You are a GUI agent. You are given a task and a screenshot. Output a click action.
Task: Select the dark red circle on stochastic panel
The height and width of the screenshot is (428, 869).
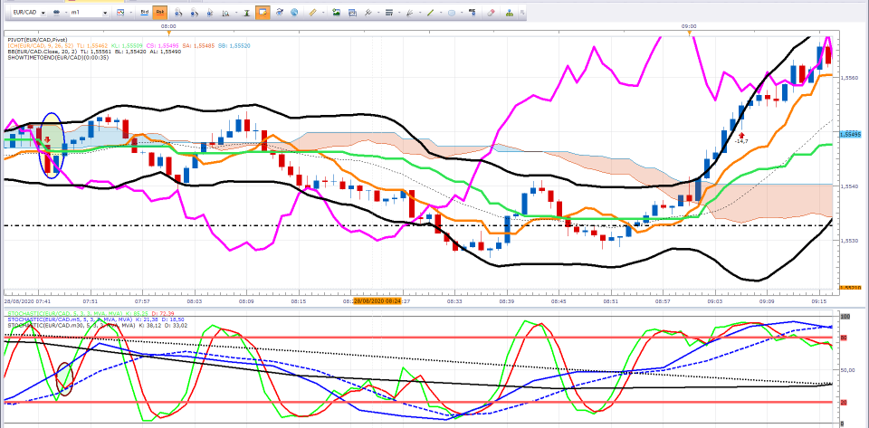pyautogui.click(x=65, y=379)
